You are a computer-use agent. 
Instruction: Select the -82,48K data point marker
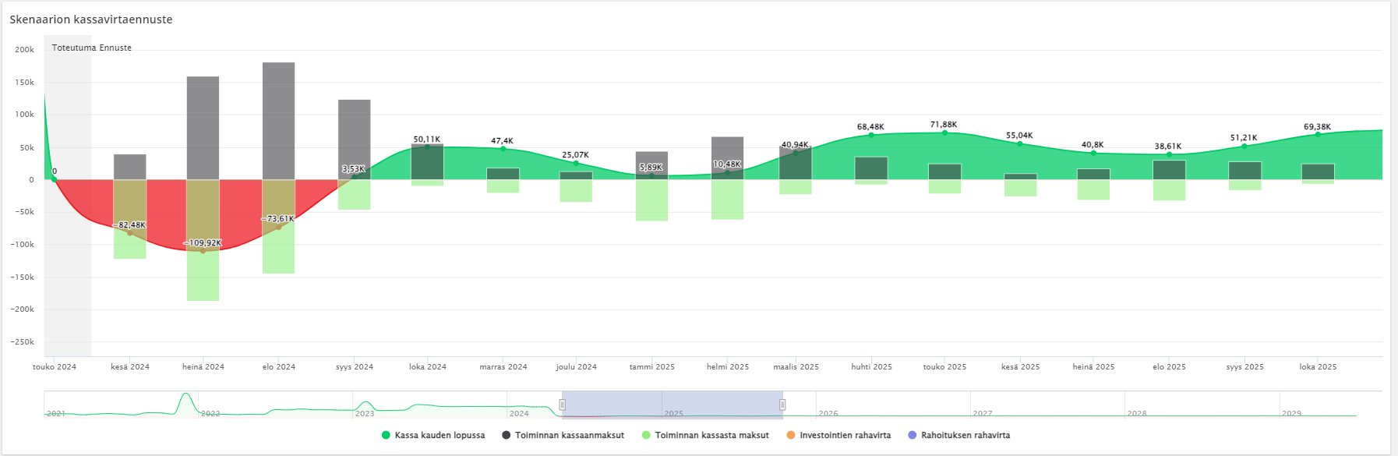click(x=130, y=233)
